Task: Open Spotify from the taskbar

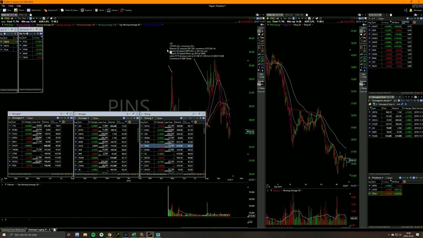Action: pos(93,235)
